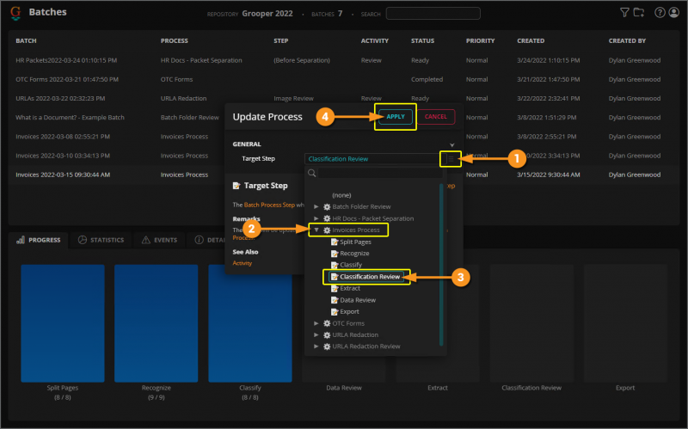Viewport: 688px width, 429px height.
Task: Switch to the Details tab
Action: [210, 240]
